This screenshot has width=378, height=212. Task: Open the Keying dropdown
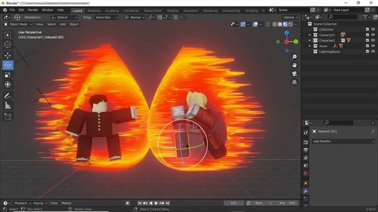coord(40,203)
